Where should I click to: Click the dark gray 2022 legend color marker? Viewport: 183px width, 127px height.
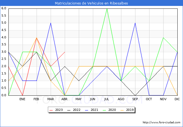point(69,110)
